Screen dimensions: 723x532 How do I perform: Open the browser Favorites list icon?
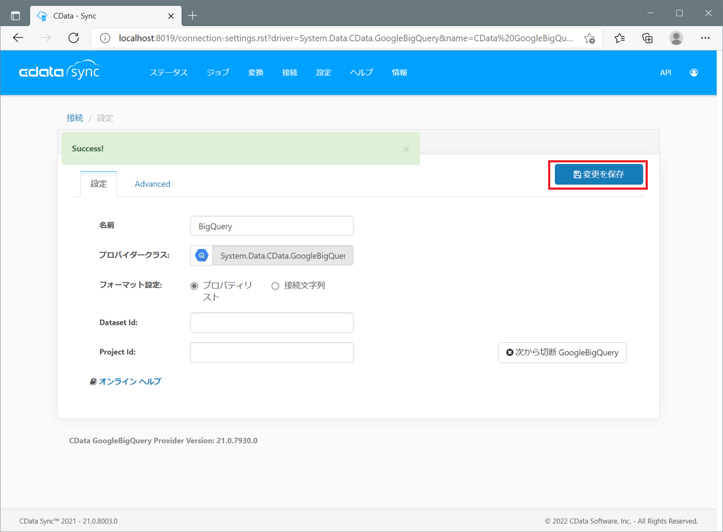[x=620, y=38]
